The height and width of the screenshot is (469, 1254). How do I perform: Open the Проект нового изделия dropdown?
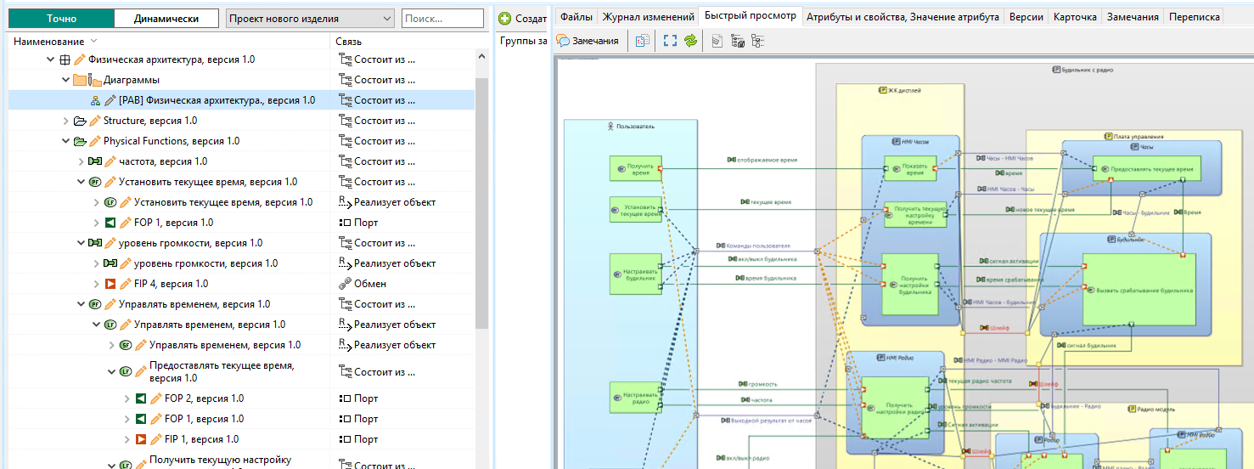(x=387, y=18)
